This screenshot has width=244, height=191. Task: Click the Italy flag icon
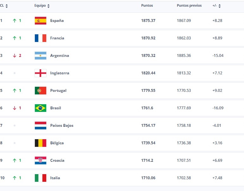point(40,178)
